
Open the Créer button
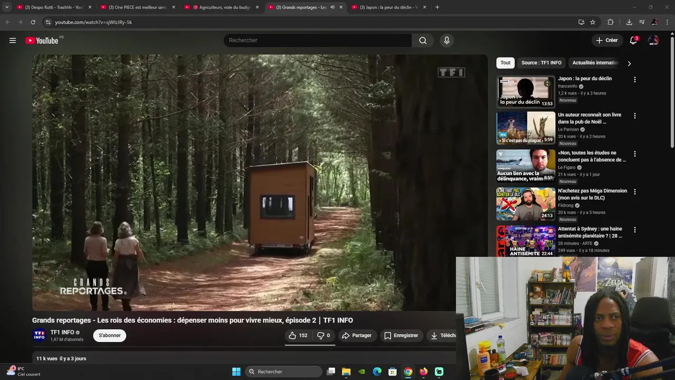(607, 40)
